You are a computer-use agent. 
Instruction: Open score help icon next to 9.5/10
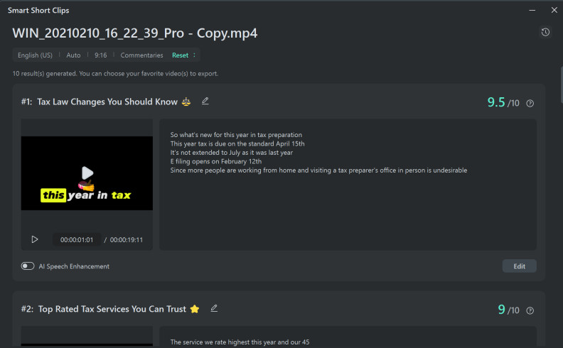tap(530, 103)
